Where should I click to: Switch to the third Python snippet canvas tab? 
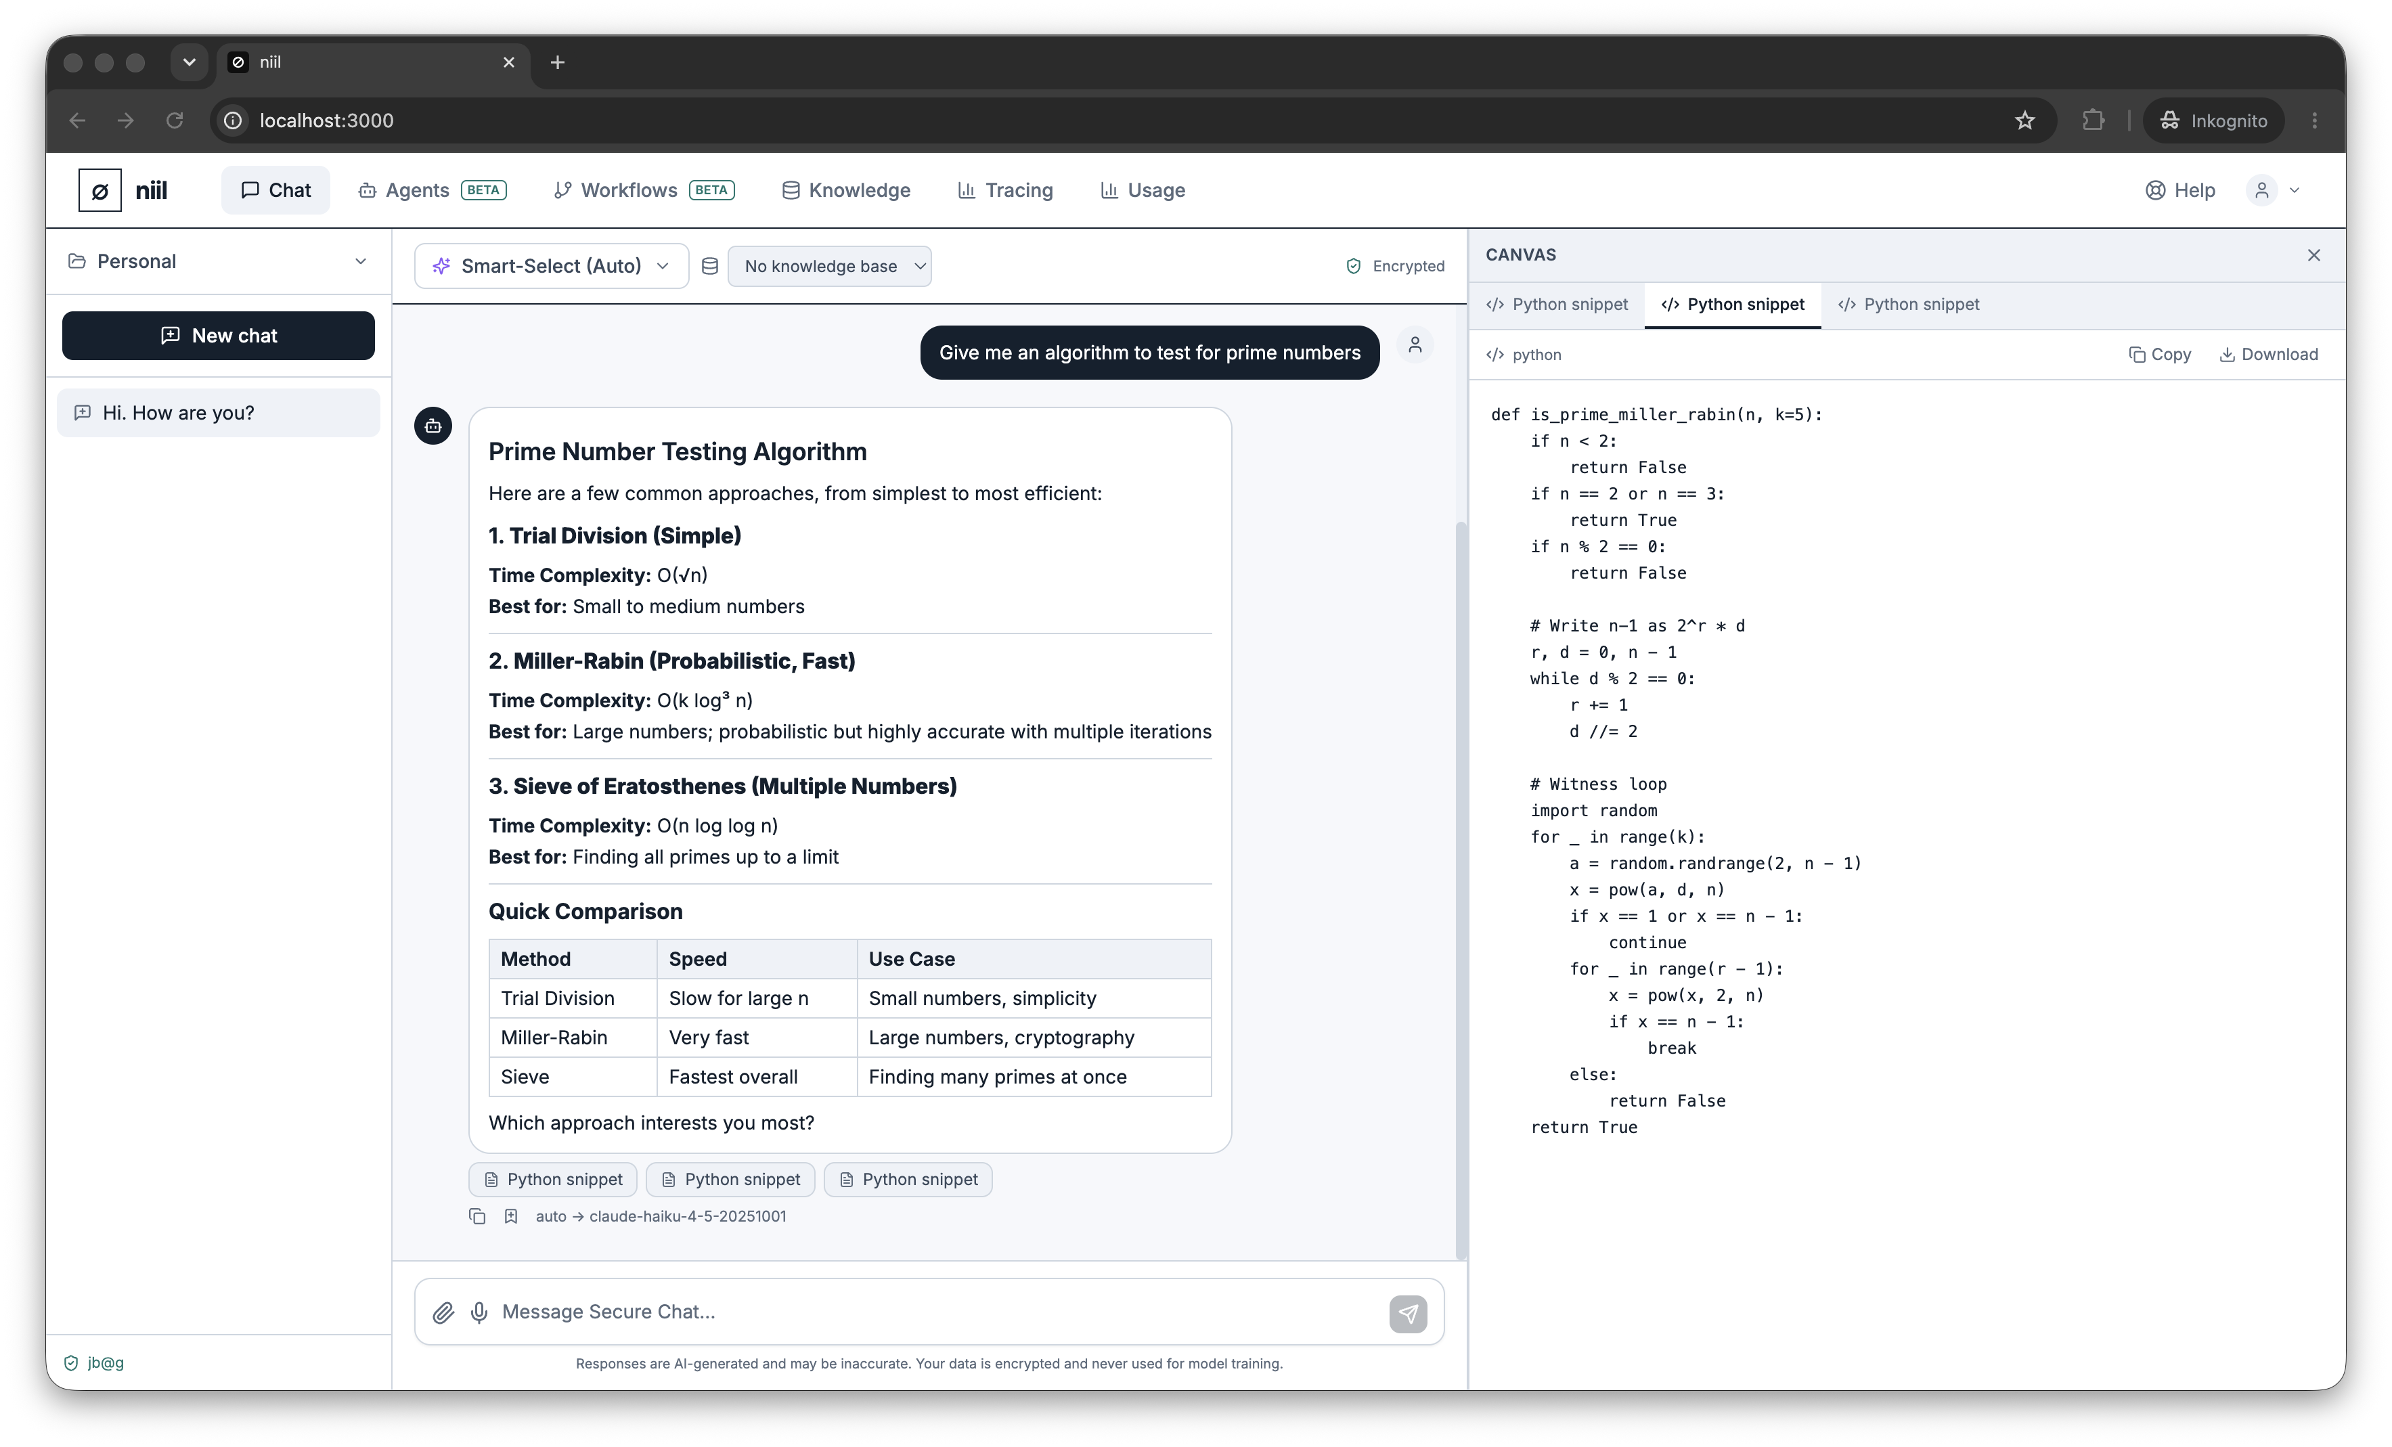(1909, 305)
